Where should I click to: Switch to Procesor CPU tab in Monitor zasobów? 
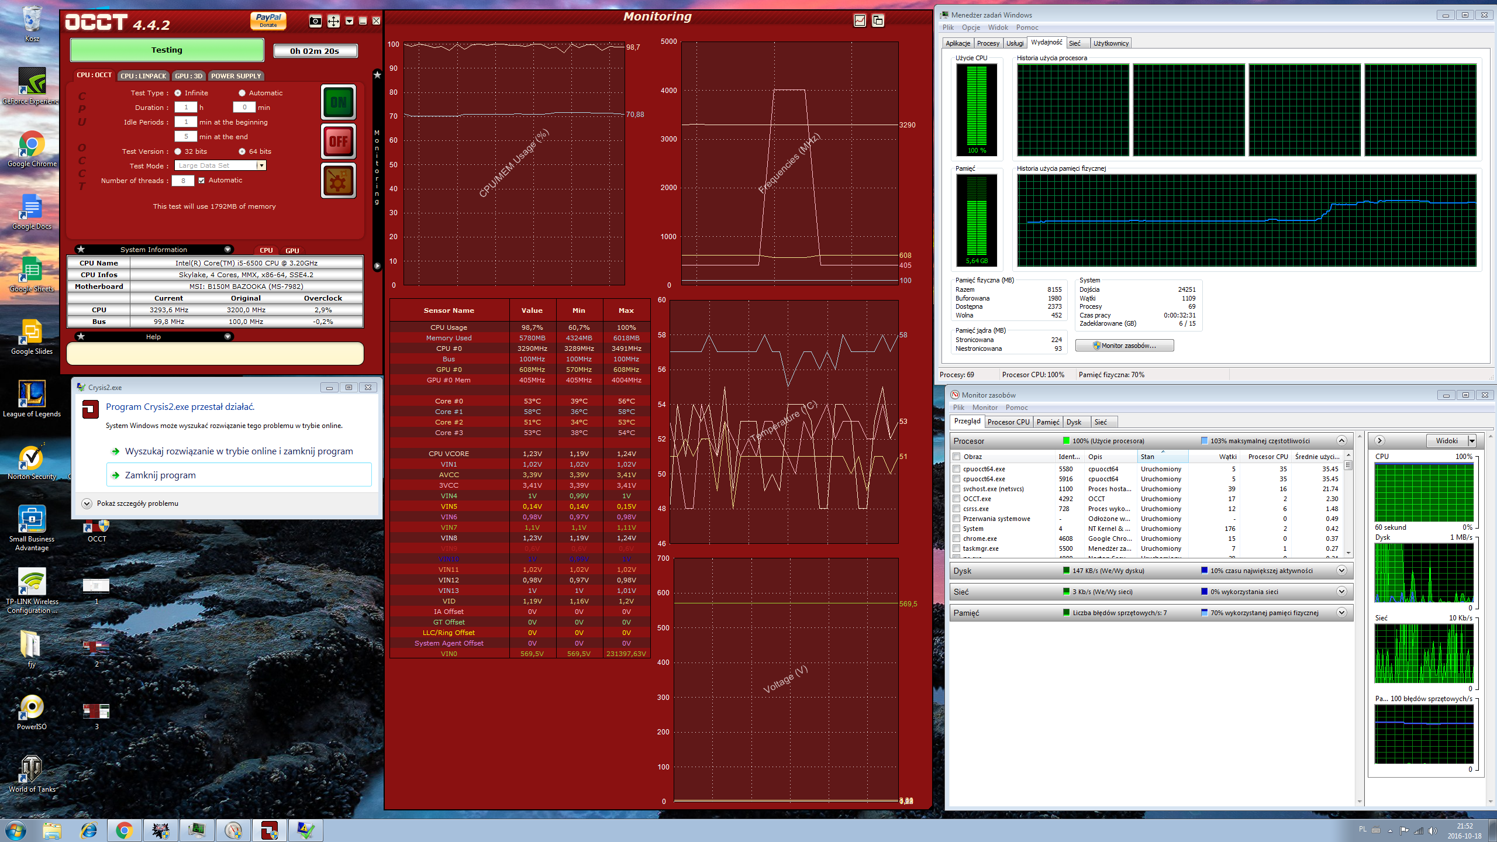[x=1009, y=422]
